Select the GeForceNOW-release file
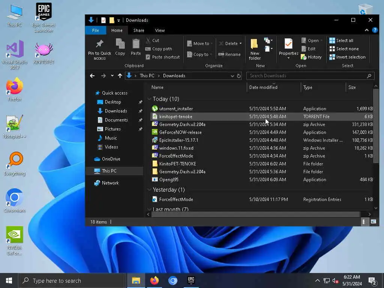Viewport: 384px width, 288px height. (261, 132)
